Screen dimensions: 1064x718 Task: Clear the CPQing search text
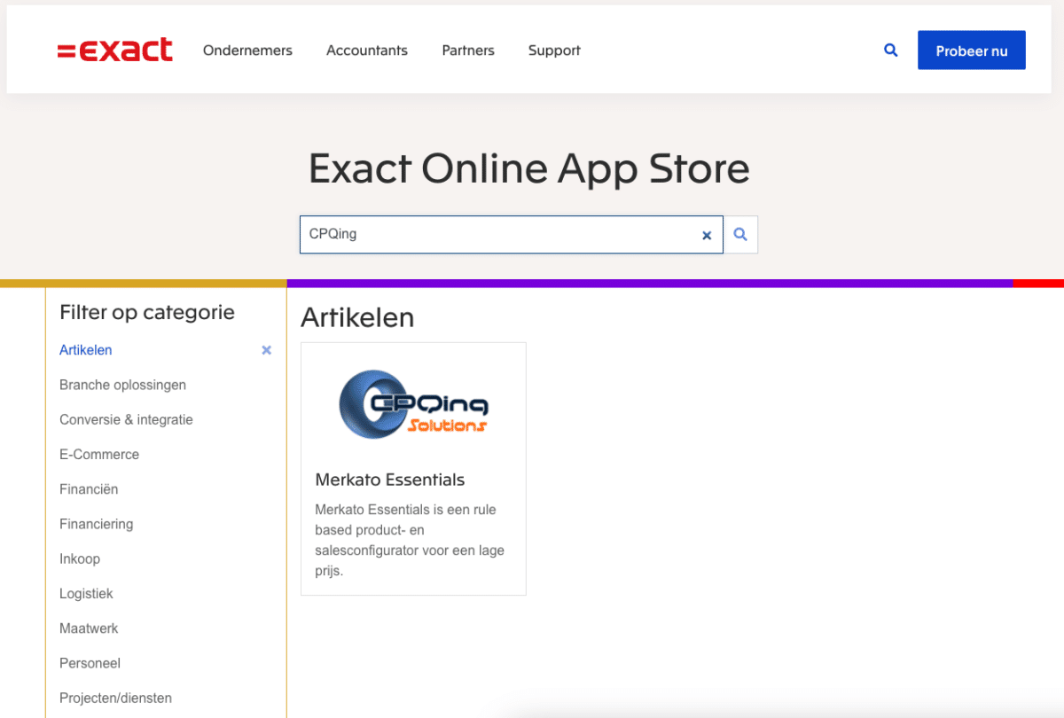pyautogui.click(x=707, y=236)
